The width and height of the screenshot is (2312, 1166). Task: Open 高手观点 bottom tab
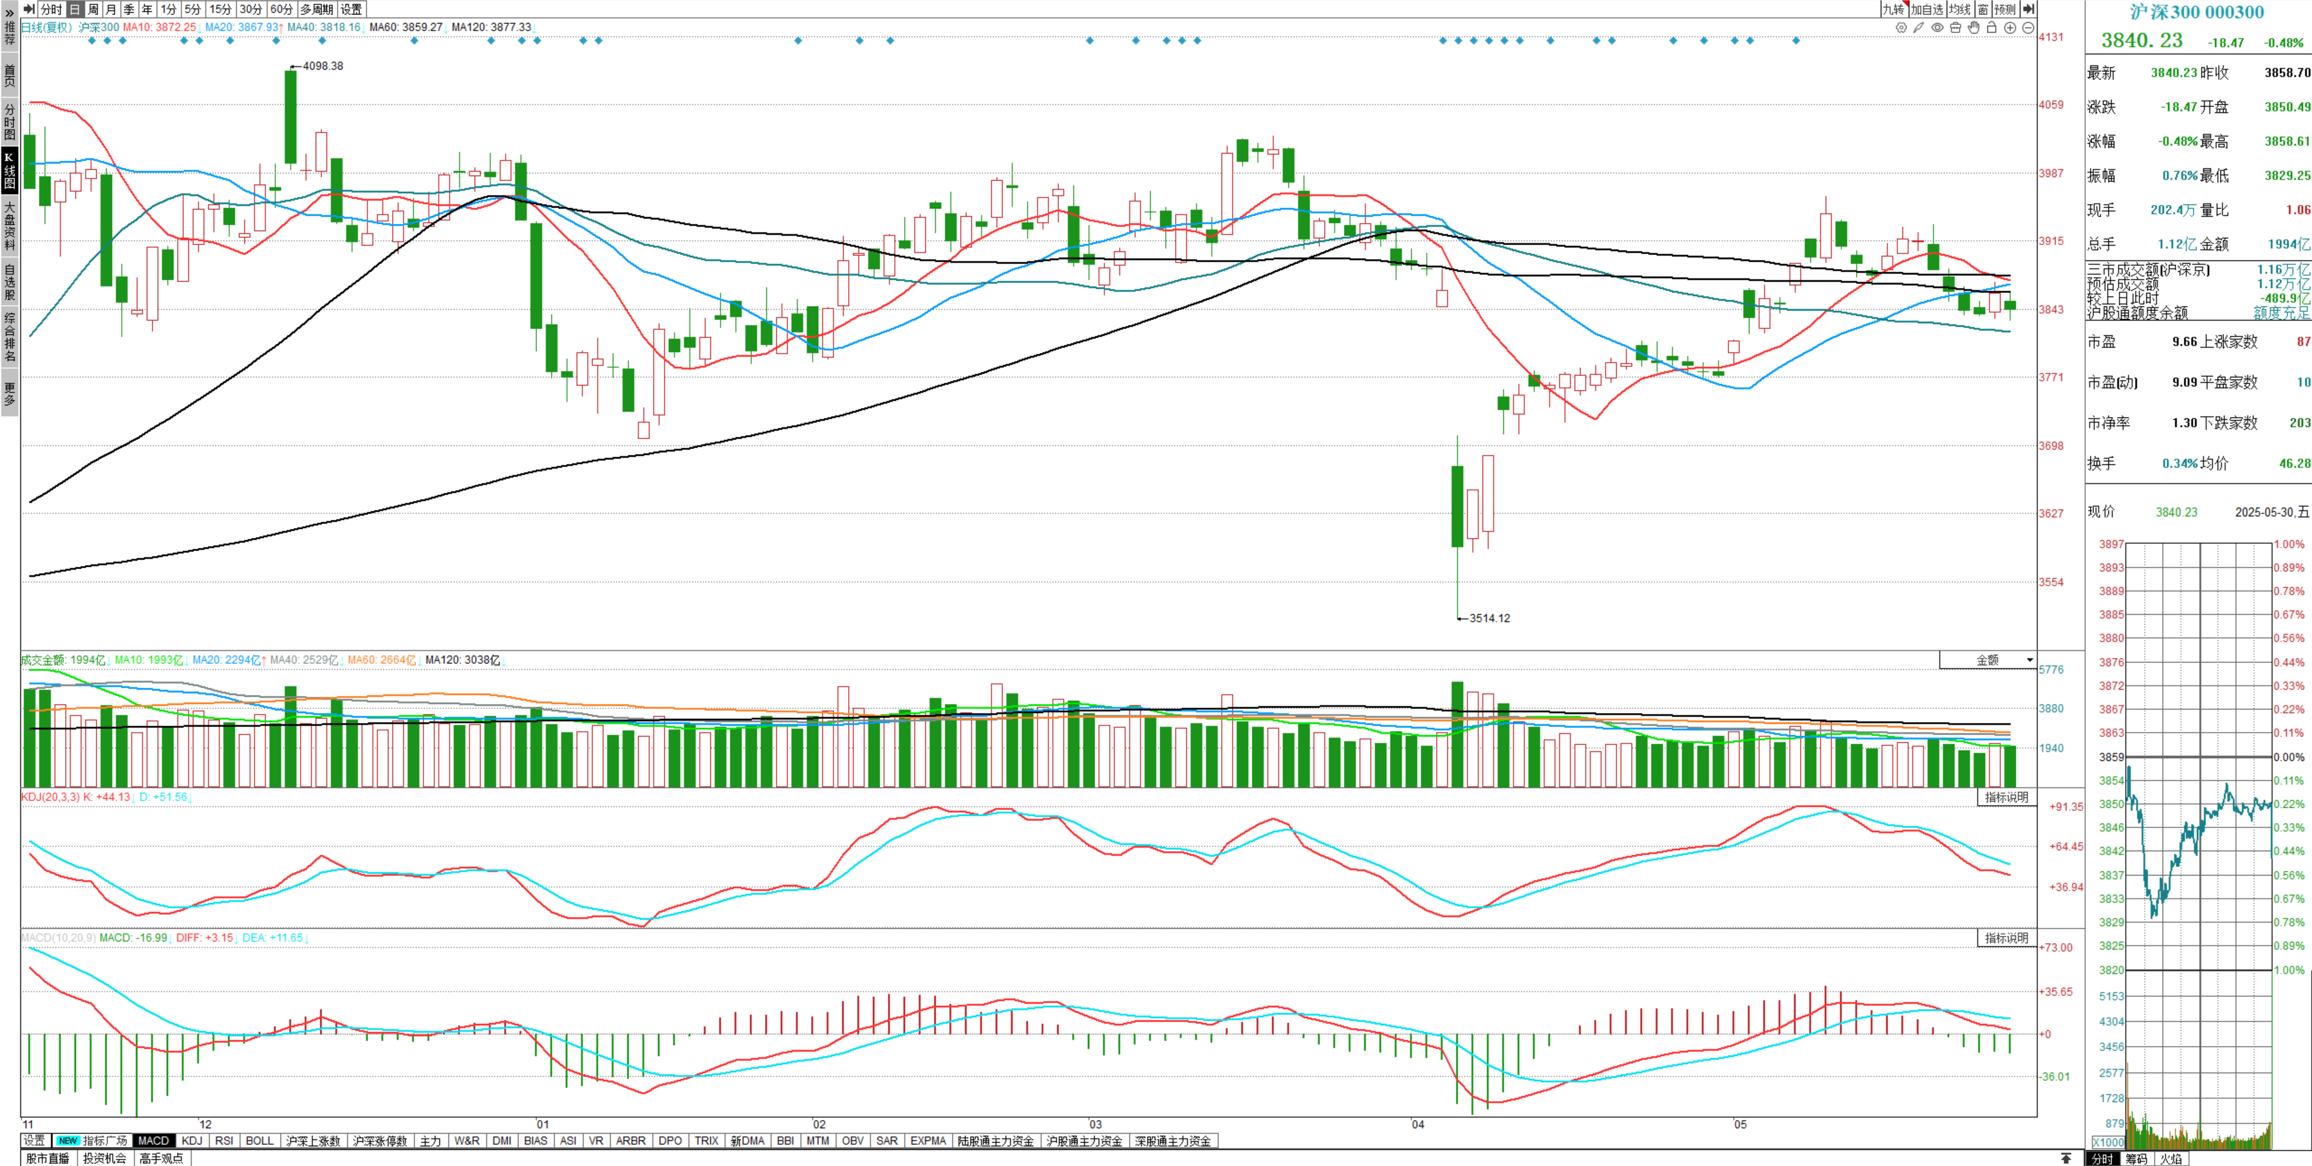[161, 1159]
